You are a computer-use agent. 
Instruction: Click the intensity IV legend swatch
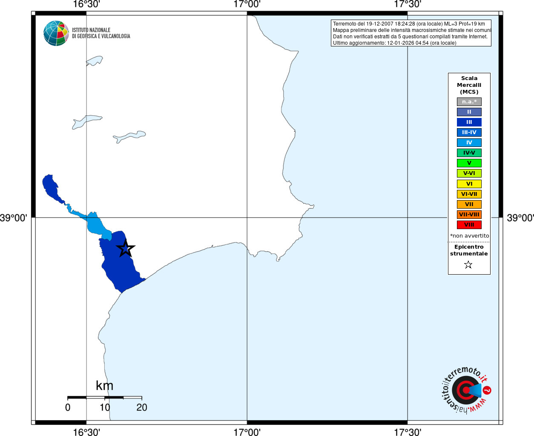(x=469, y=143)
